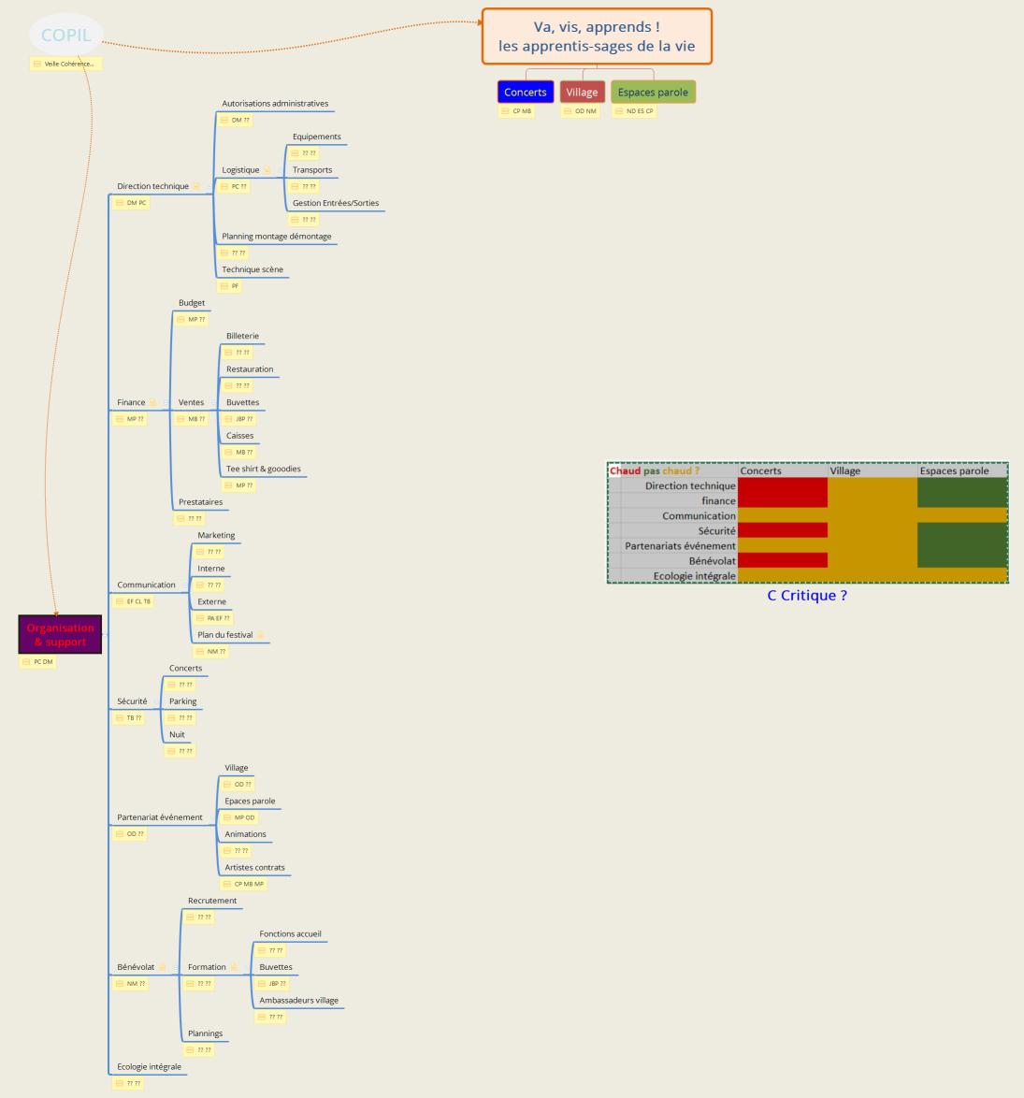Open the note icon beside Direction technique
1024x1098 pixels.
point(196,186)
